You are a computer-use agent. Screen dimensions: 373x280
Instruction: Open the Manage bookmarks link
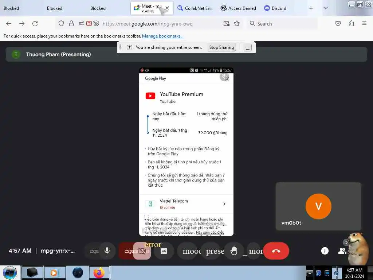tap(163, 36)
